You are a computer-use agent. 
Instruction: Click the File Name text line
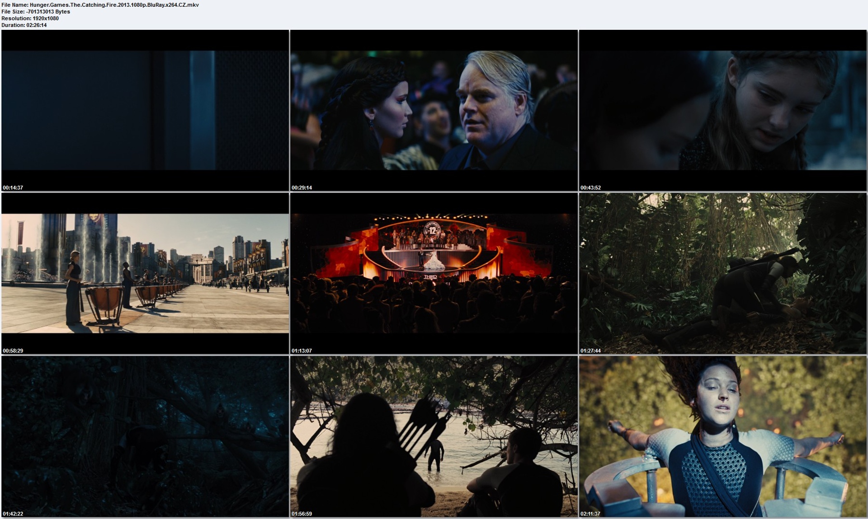click(x=100, y=5)
